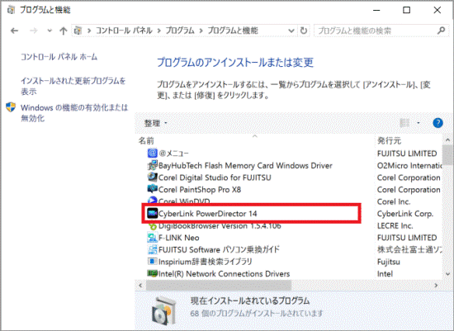Refresh the program list
454x331 pixels.
[x=304, y=31]
